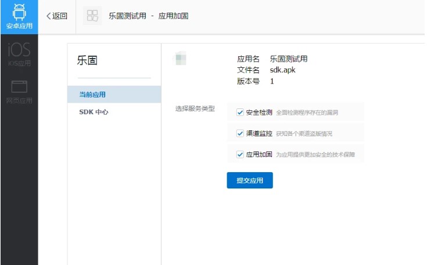The width and height of the screenshot is (427, 265).
Task: Click the 乐固测试用 title in header
Action: coord(127,16)
